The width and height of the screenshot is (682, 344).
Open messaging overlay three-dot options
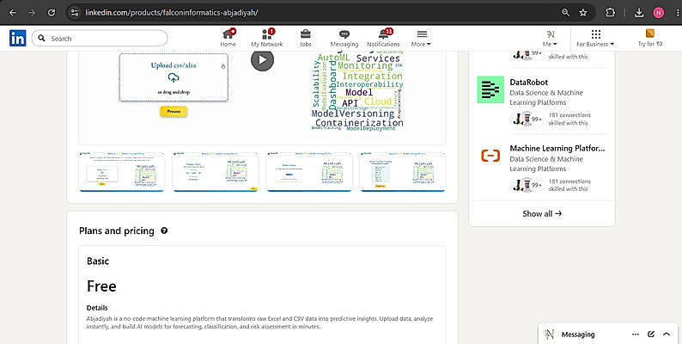pyautogui.click(x=636, y=335)
